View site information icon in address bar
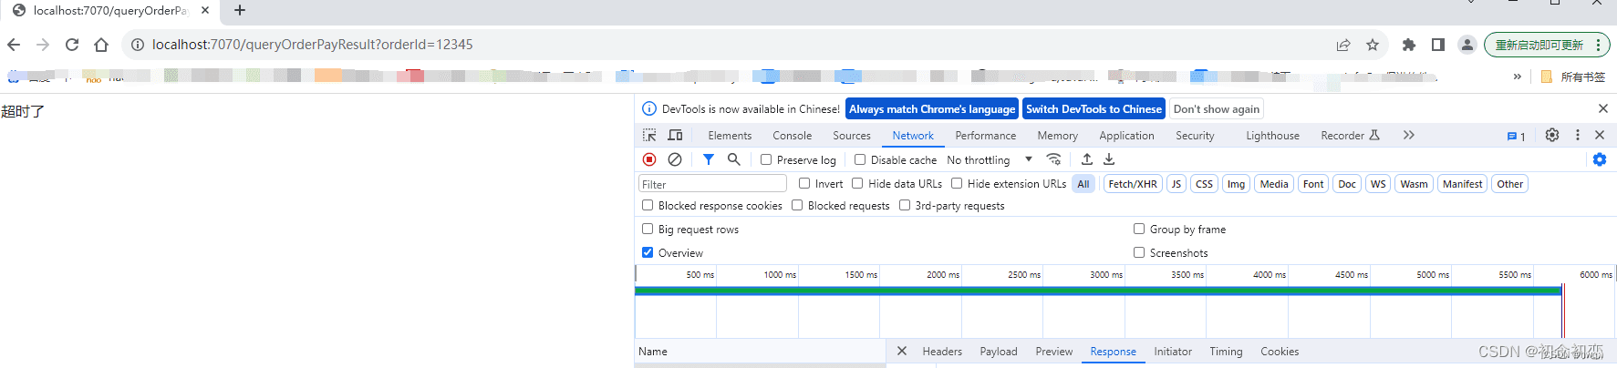Viewport: 1617px width, 368px height. tap(137, 45)
